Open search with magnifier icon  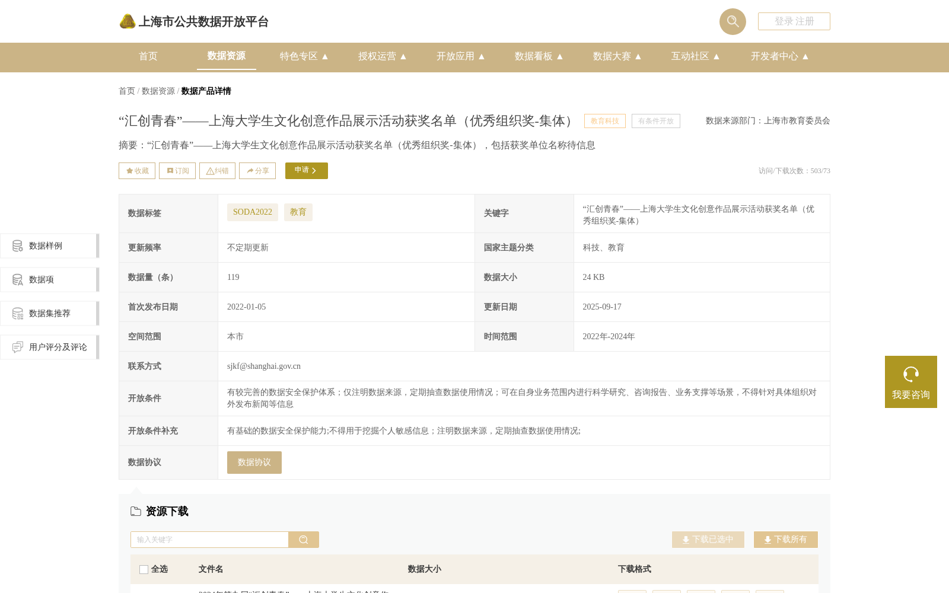[x=733, y=21]
